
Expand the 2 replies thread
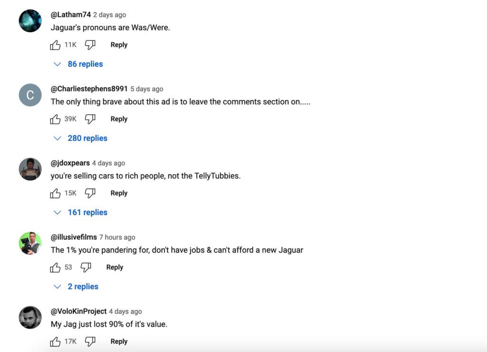pyautogui.click(x=77, y=287)
